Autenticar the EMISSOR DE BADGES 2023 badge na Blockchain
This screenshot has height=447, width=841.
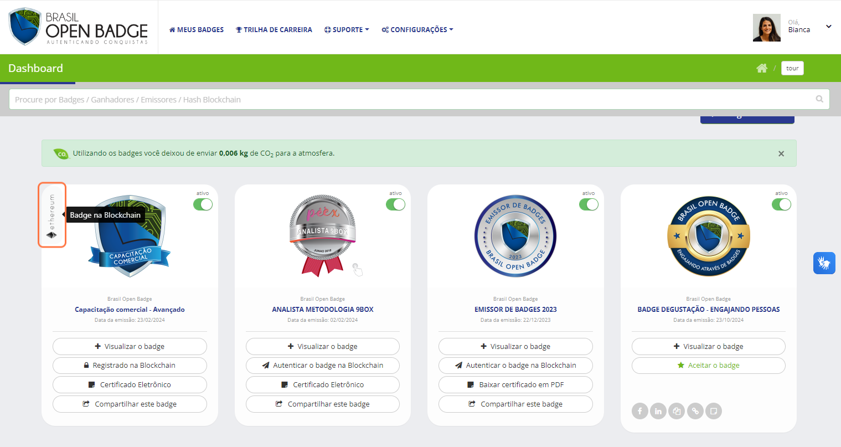[x=515, y=366]
